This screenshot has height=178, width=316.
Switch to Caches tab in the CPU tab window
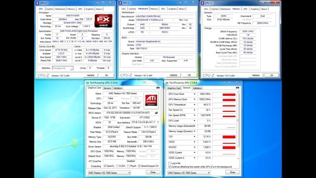49,9
